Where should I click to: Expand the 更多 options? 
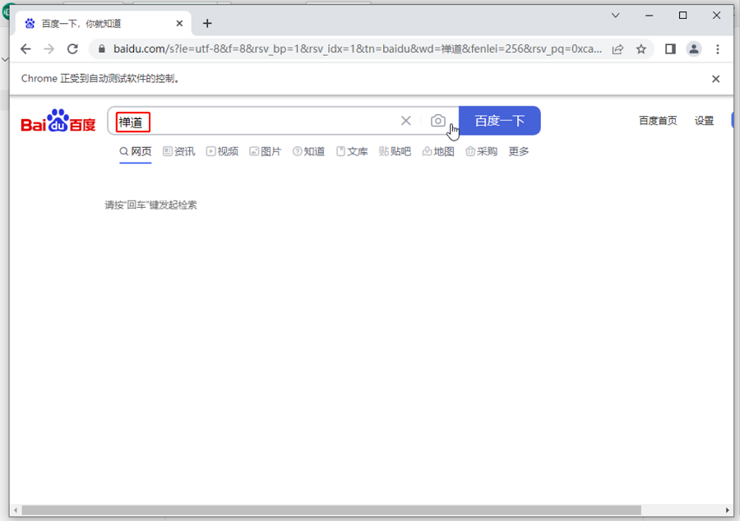click(x=519, y=151)
